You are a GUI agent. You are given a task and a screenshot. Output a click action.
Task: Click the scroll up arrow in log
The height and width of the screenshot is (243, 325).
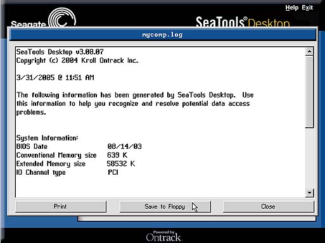tap(309, 51)
